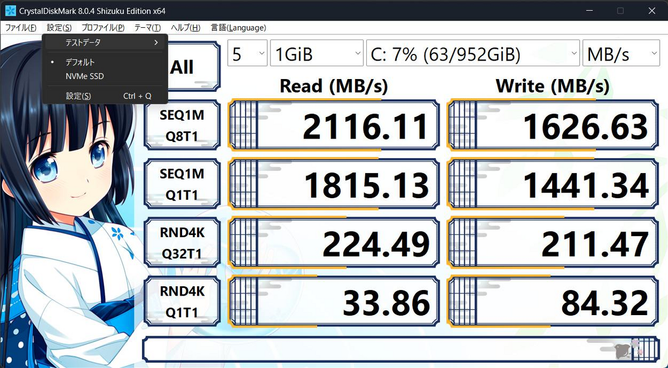
Task: Open 設定(S) Ctrl+Q dialog entry
Action: pos(105,96)
